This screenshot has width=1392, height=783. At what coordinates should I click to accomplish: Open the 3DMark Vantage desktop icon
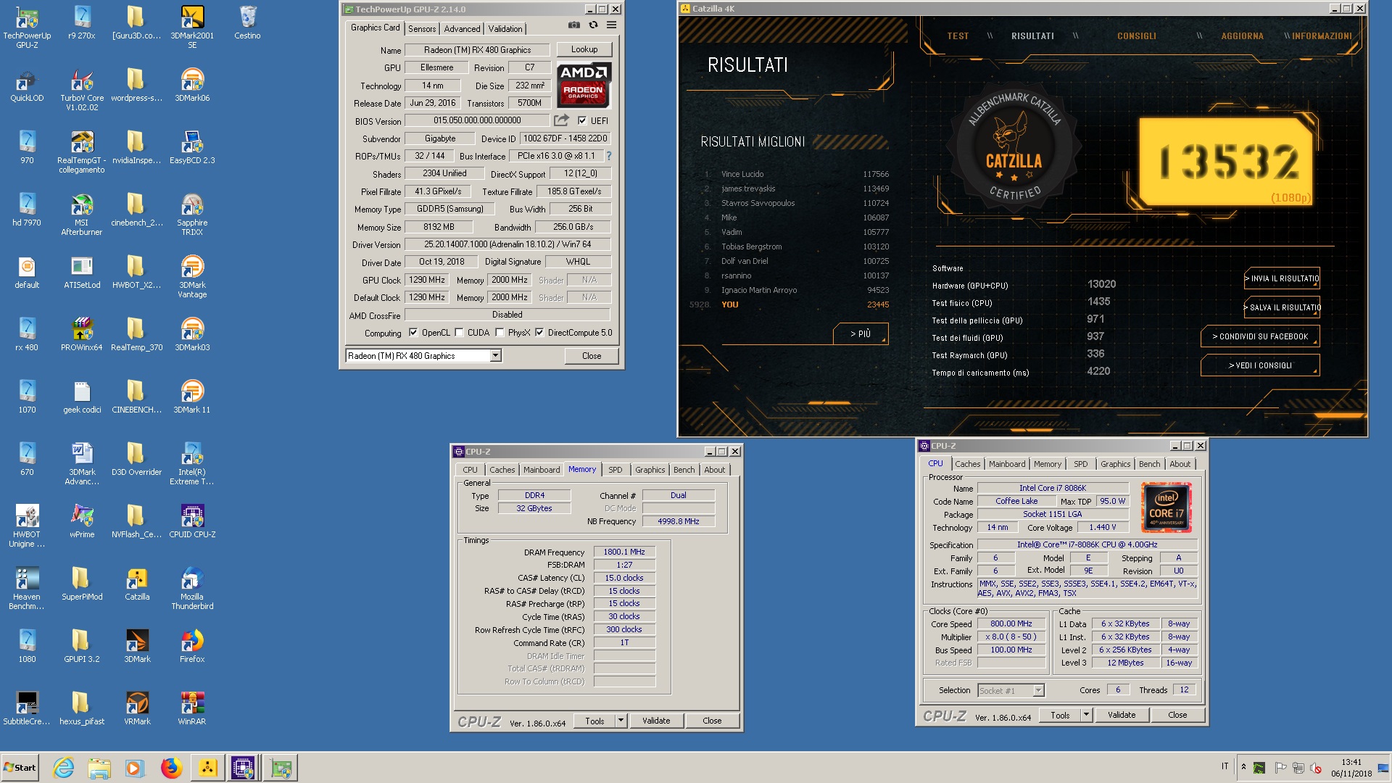coord(192,278)
